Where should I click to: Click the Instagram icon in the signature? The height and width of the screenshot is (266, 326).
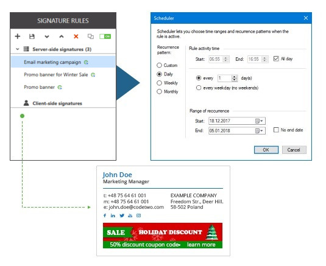138,215
